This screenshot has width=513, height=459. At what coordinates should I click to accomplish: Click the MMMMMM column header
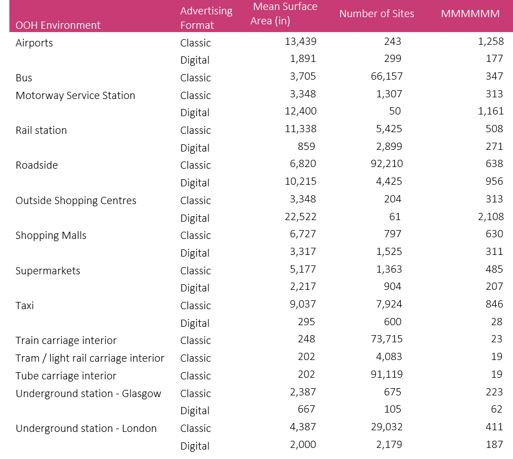(470, 14)
